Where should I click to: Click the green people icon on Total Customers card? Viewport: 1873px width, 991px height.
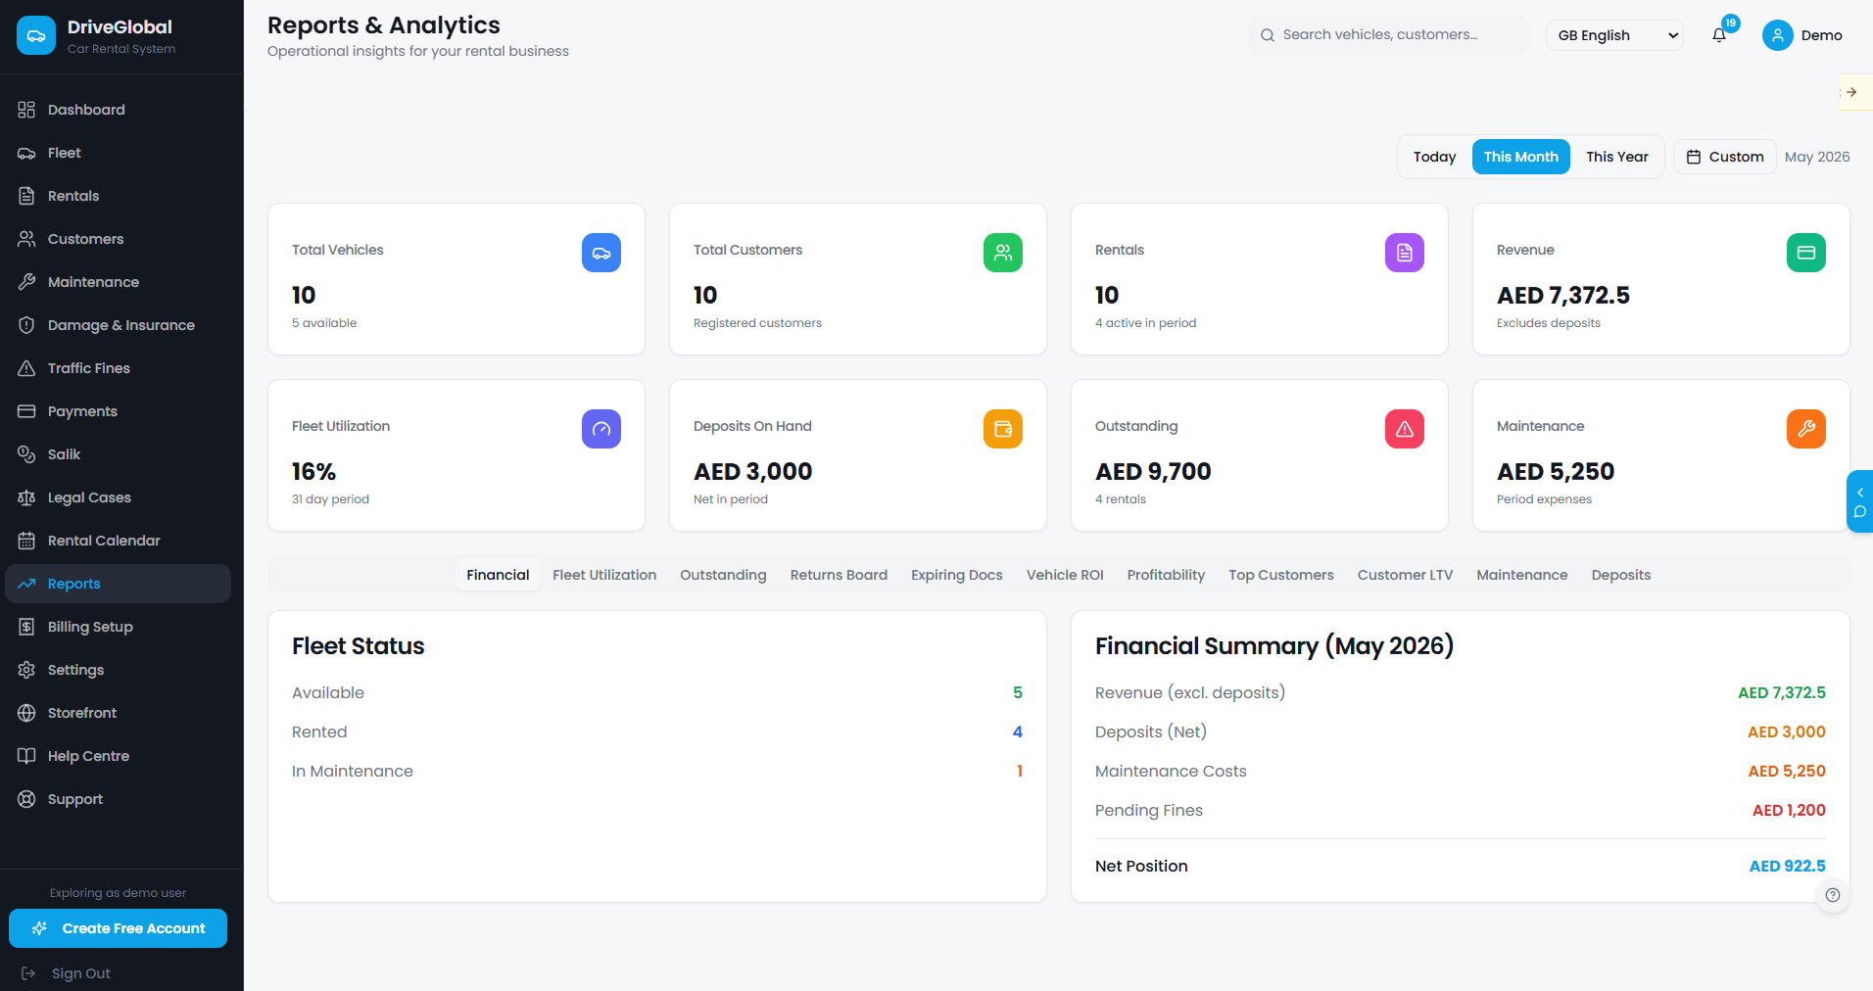click(1003, 253)
